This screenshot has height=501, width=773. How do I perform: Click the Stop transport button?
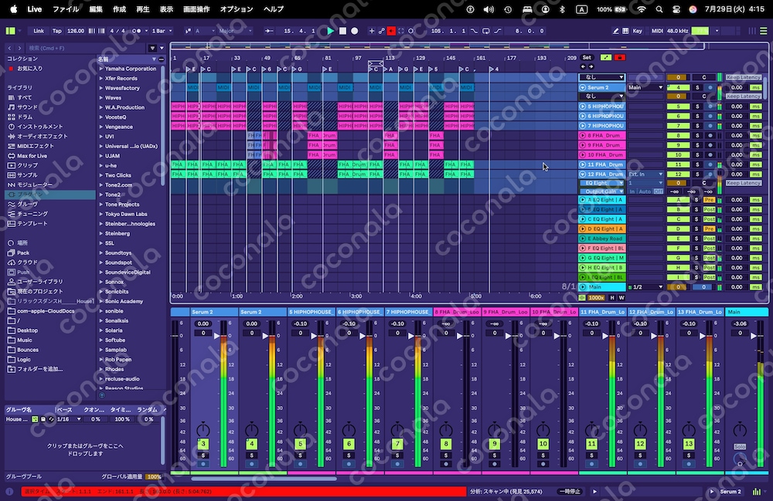click(x=342, y=31)
